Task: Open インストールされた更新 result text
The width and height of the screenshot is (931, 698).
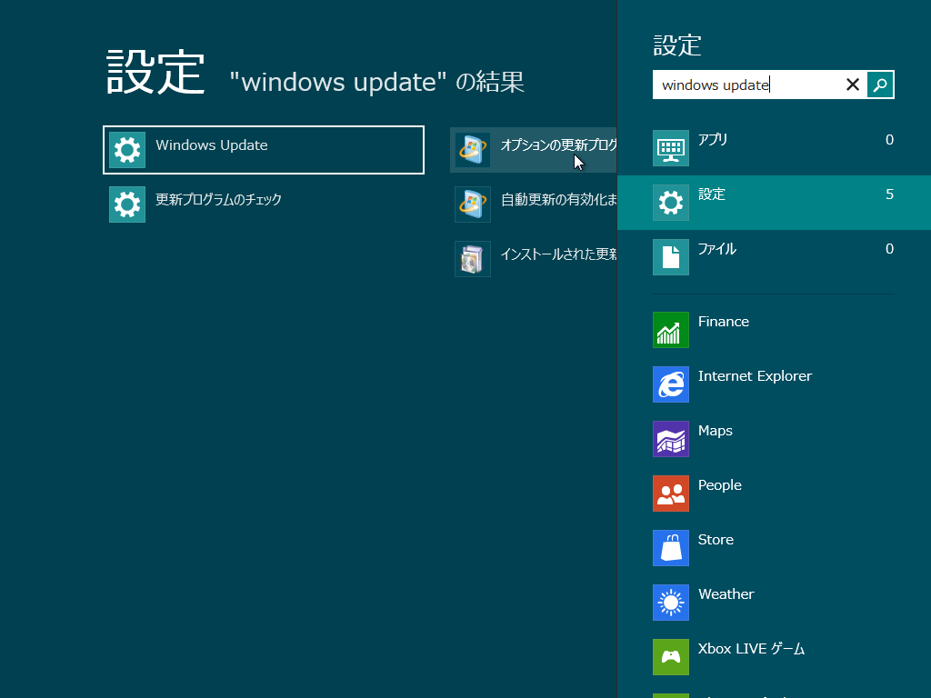Action: [x=558, y=254]
